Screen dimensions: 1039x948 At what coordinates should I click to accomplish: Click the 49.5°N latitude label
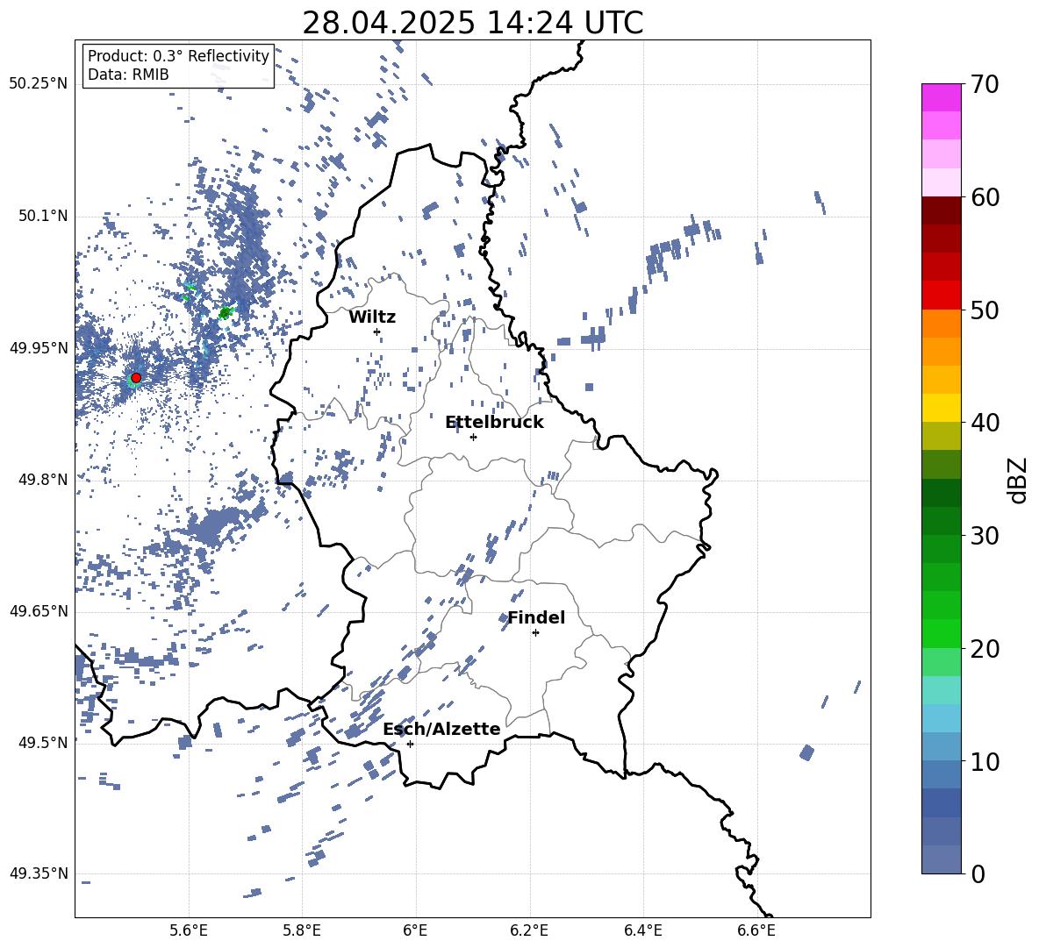[42, 743]
